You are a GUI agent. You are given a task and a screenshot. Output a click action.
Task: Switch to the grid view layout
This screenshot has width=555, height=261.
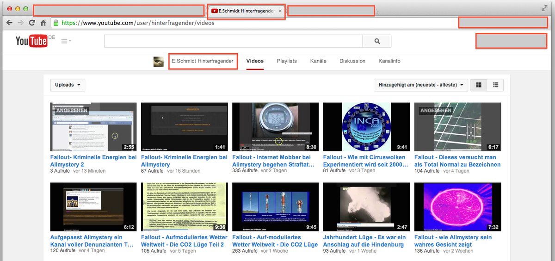tap(479, 85)
